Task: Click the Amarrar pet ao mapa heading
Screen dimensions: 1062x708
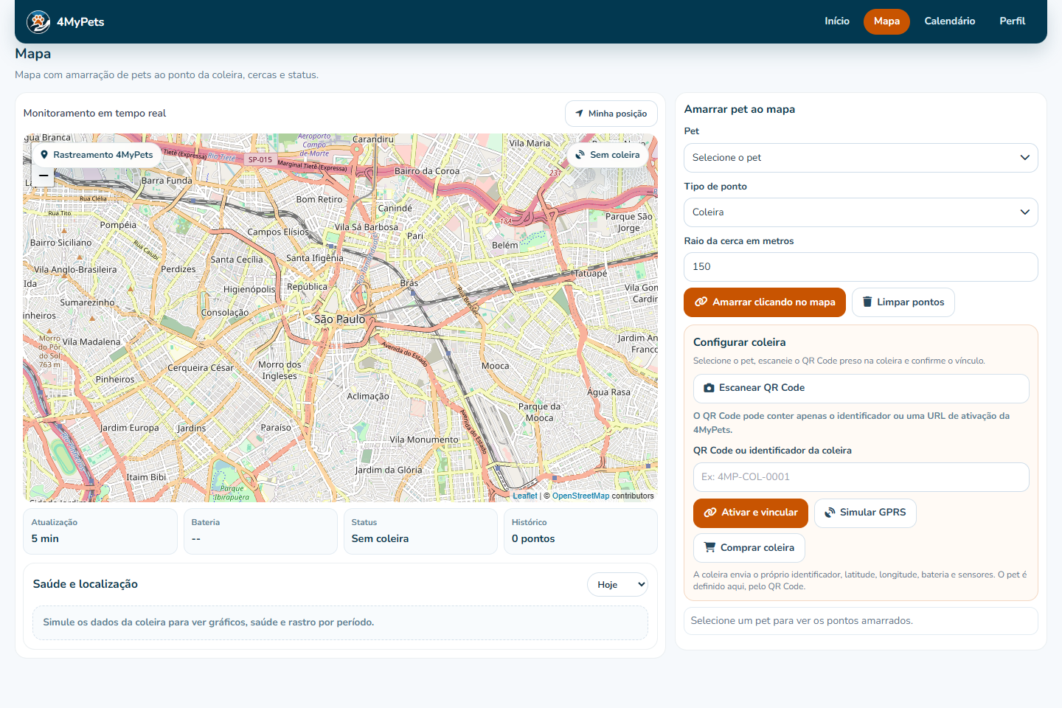Action: pyautogui.click(x=740, y=109)
